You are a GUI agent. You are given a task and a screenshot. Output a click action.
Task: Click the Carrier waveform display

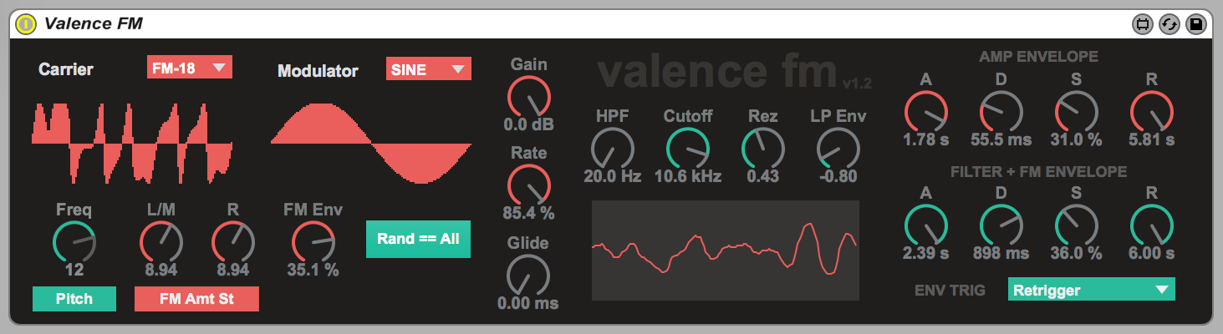click(131, 142)
